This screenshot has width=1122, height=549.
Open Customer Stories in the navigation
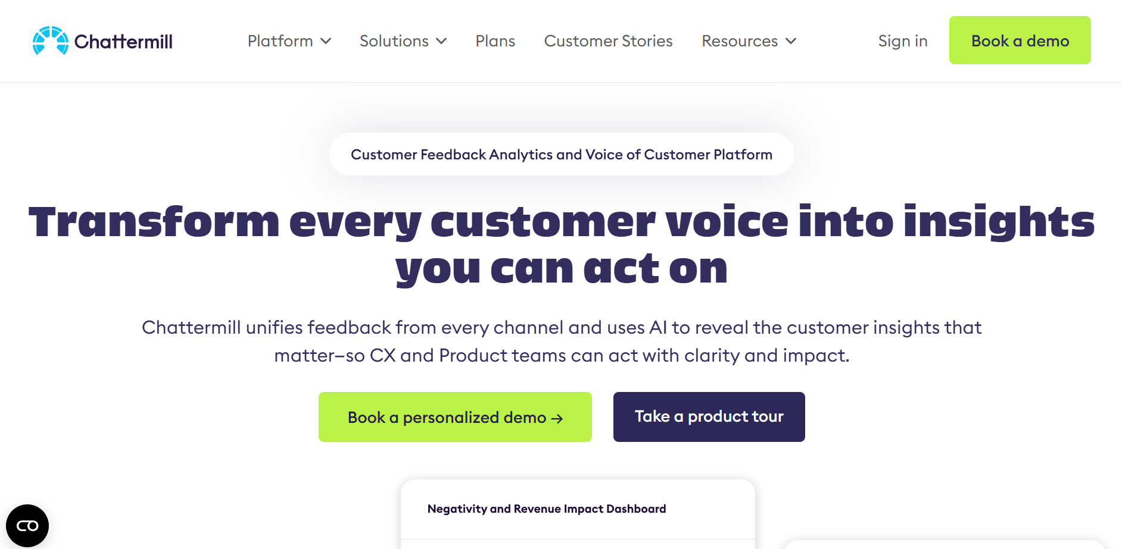(608, 41)
